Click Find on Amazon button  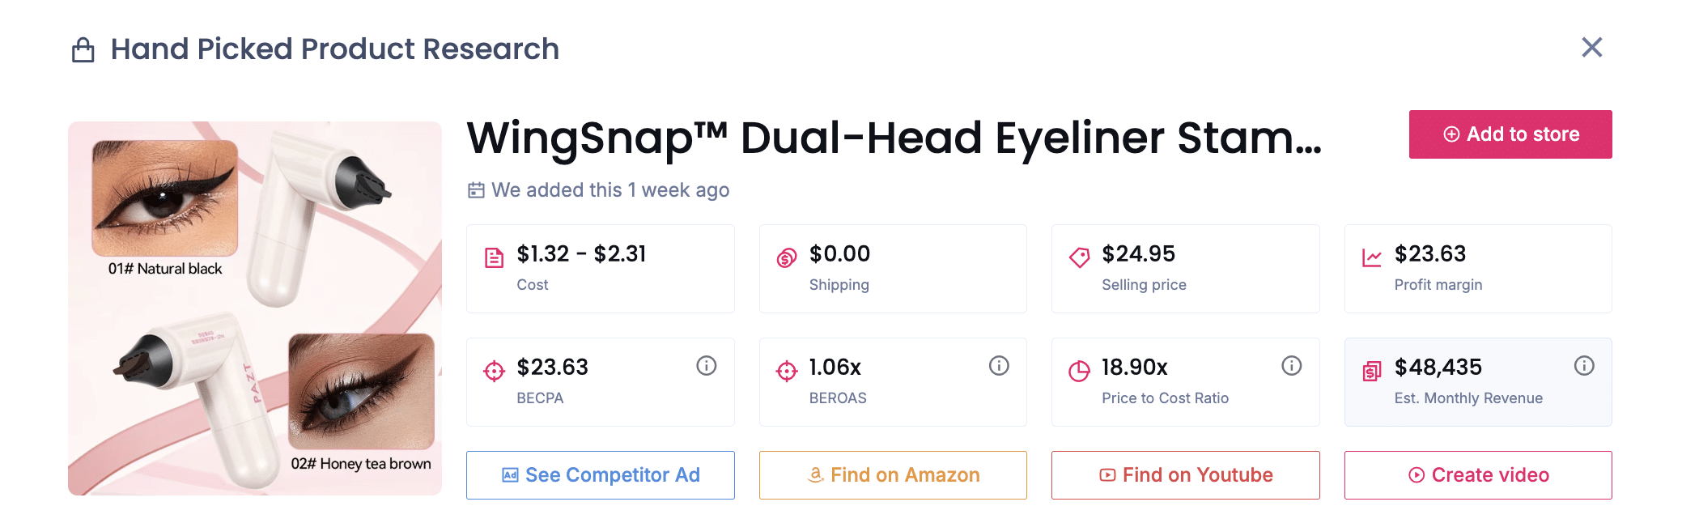893,475
